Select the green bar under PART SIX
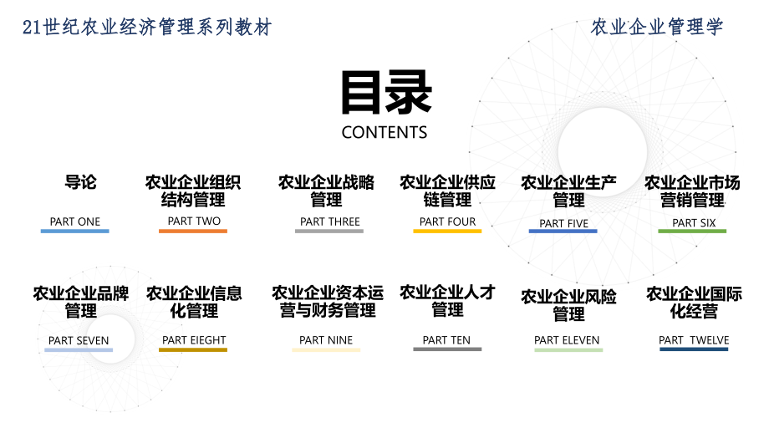The width and height of the screenshot is (769, 433). pyautogui.click(x=692, y=231)
